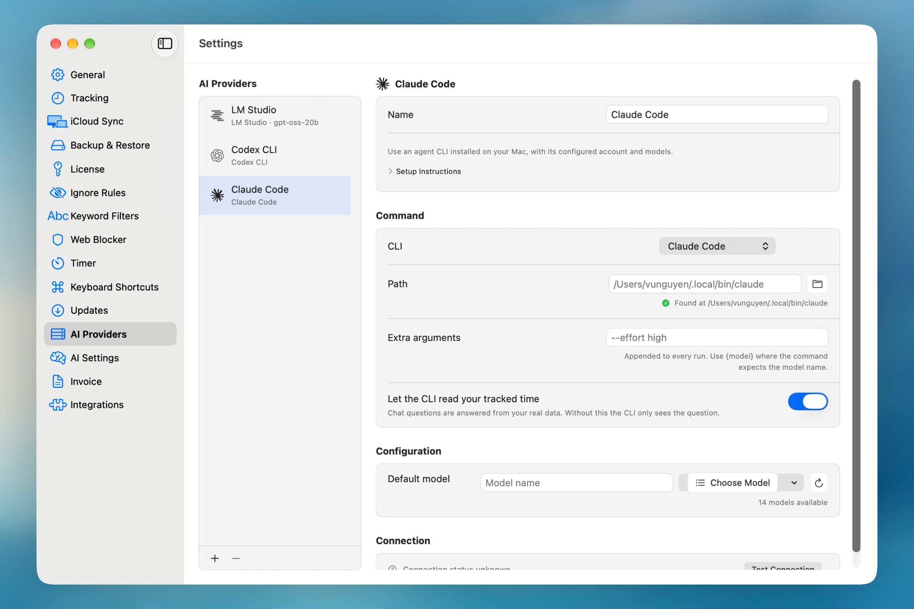914x609 pixels.
Task: Open iCloud Sync devices icon
Action: click(57, 121)
